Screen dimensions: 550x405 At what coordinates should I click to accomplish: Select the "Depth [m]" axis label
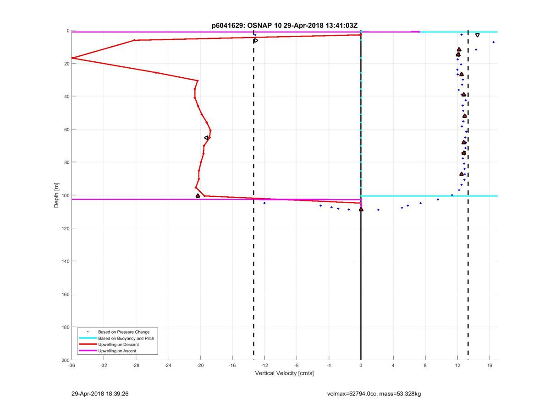(x=56, y=195)
